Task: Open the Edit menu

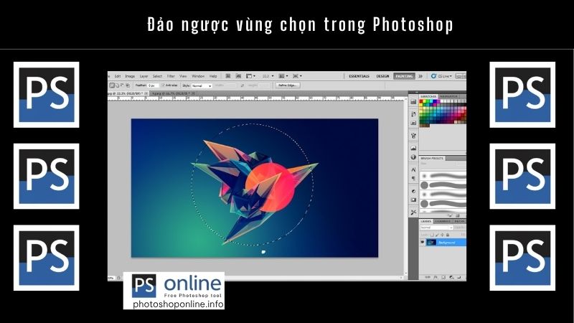Action: pyautogui.click(x=118, y=76)
